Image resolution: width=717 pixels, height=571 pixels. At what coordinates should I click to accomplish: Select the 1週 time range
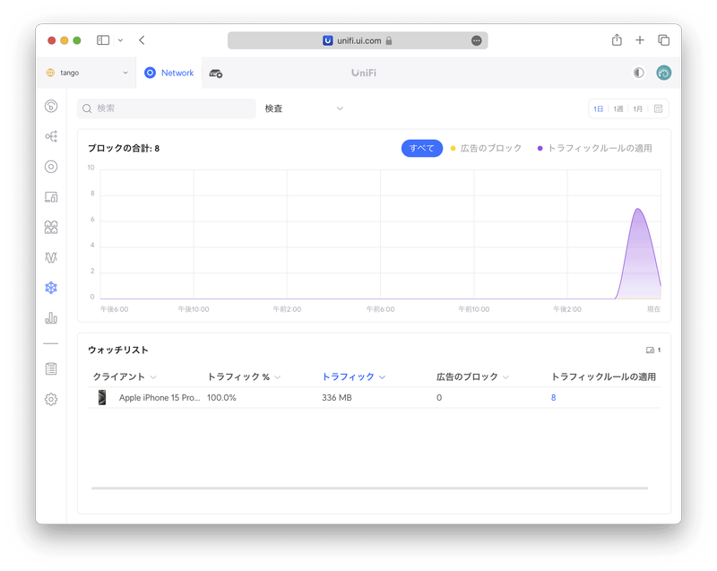coord(618,108)
